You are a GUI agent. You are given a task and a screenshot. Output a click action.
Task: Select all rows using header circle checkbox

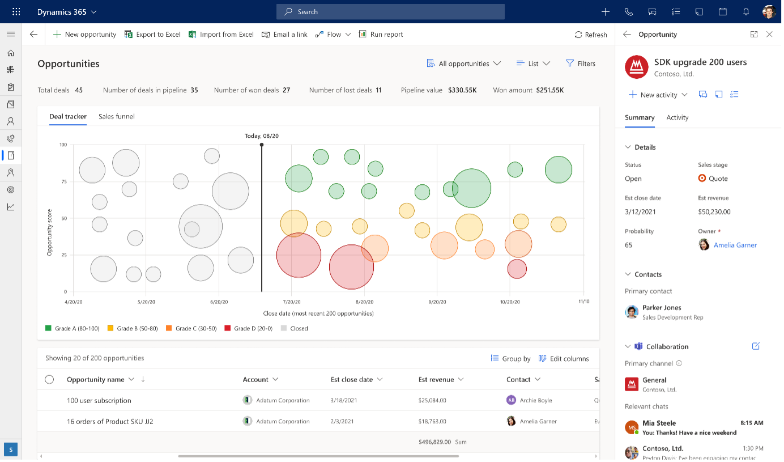(x=49, y=379)
